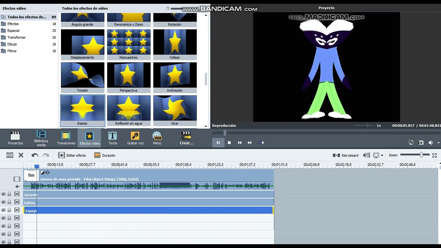Viewport: 441px width, 248px height.
Task: Select the Efectos vídeo tab
Action: [x=90, y=138]
